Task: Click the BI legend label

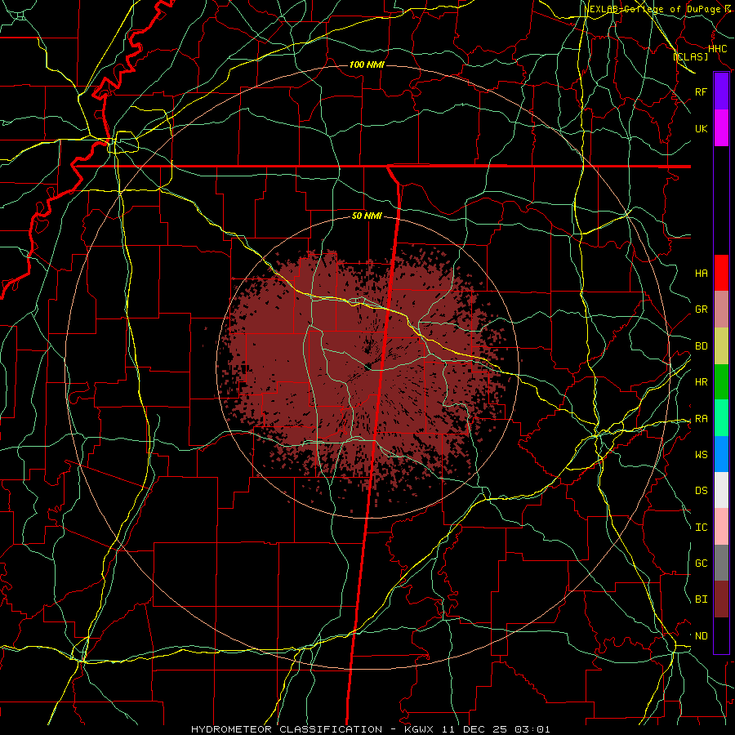Action: [701, 599]
